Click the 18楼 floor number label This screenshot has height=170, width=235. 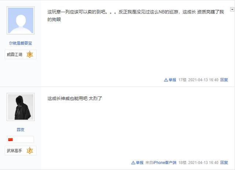click(182, 163)
